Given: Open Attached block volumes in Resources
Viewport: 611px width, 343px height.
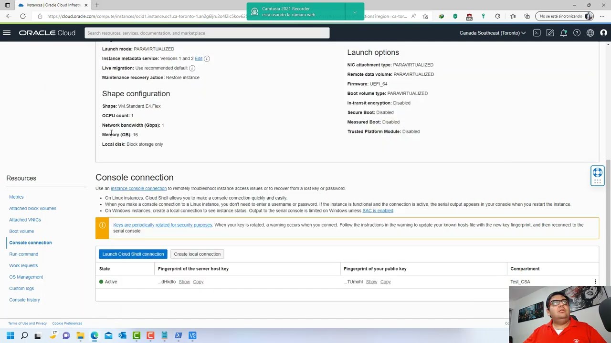Looking at the screenshot, I should (x=32, y=208).
